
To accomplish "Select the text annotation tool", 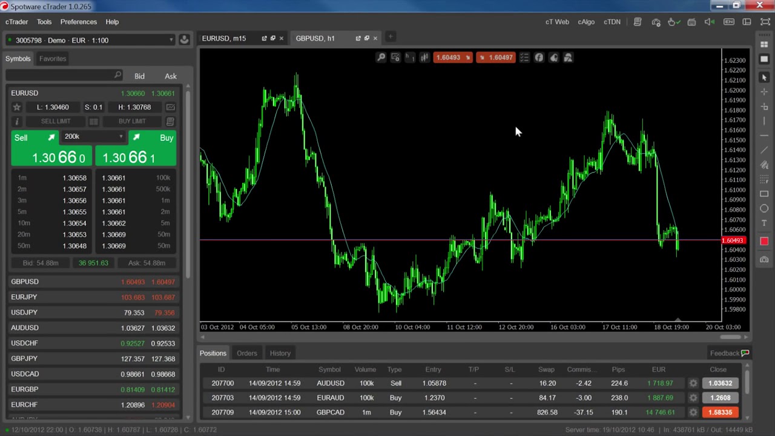I will 764,223.
